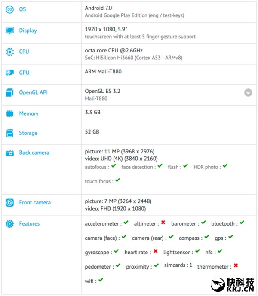Click the OpenGL API cube icon
The image size is (258, 296).
point(9,92)
